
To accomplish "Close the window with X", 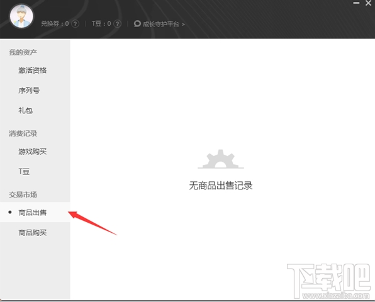I will [368, 3].
